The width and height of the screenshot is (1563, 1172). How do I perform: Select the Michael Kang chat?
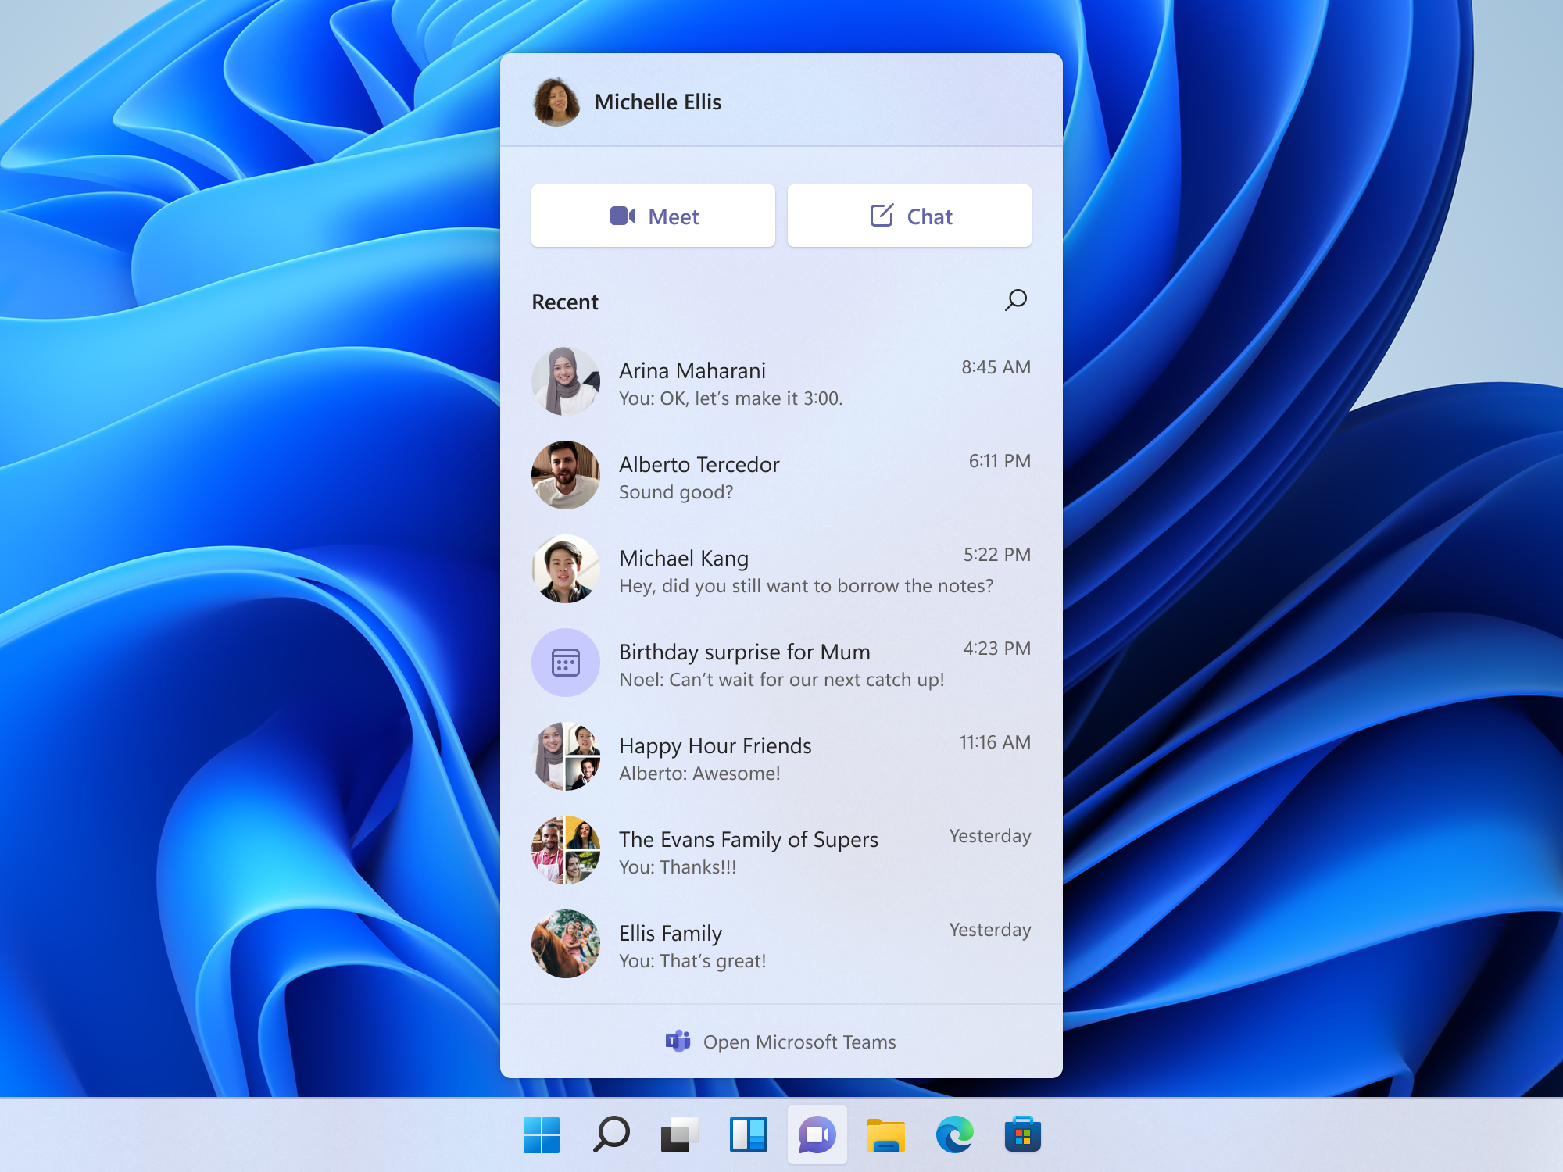[x=781, y=569]
